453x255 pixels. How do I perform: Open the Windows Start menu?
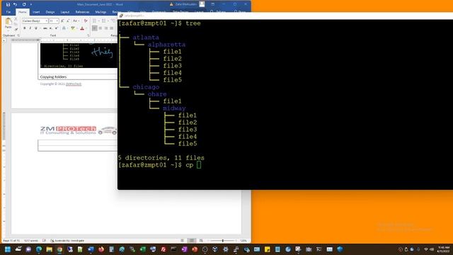pyautogui.click(x=8, y=249)
